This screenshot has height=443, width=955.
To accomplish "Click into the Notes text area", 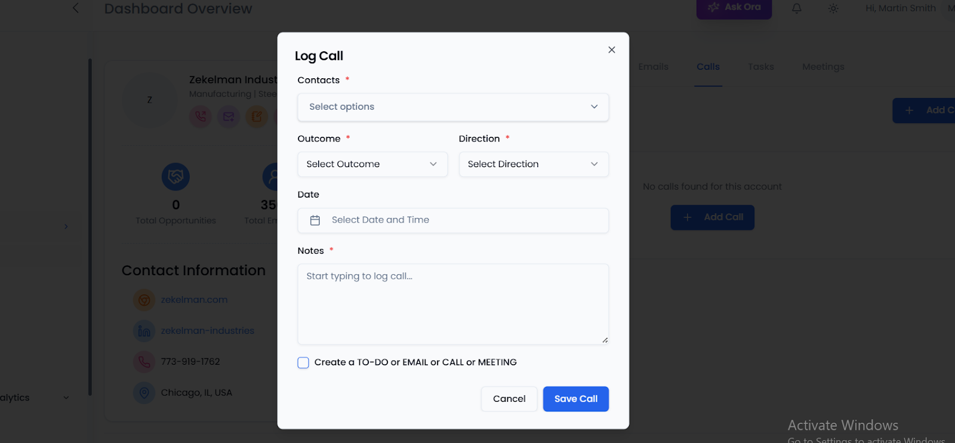I will 452,304.
